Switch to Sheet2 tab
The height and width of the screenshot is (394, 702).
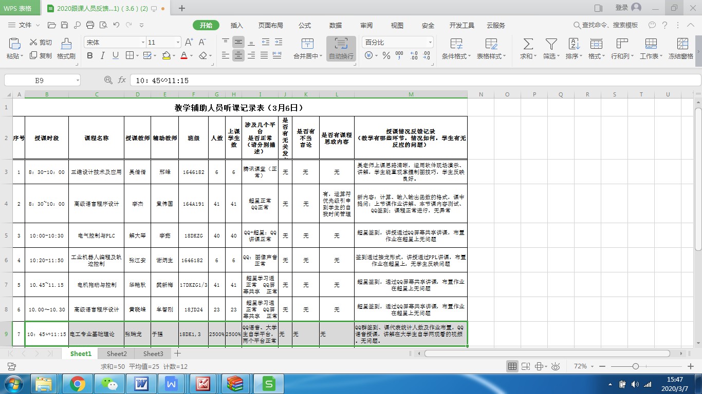click(x=117, y=353)
